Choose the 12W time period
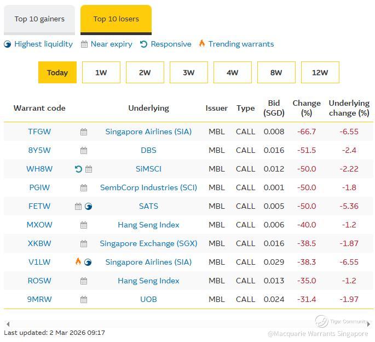The width and height of the screenshot is (375, 342). pos(320,72)
